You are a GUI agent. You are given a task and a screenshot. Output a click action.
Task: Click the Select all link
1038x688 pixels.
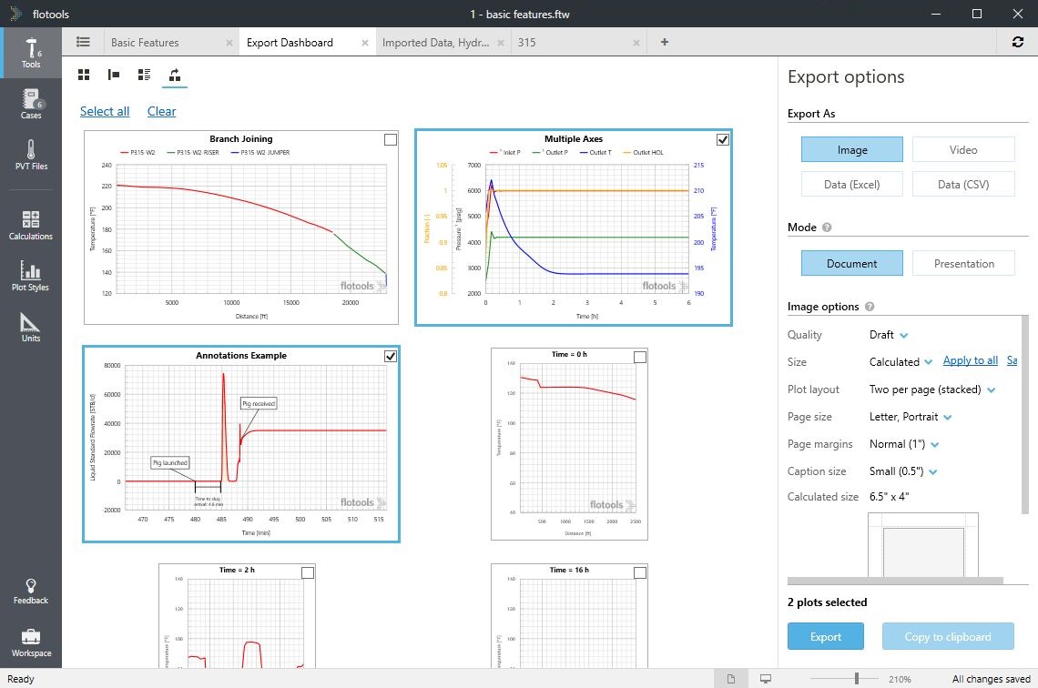pyautogui.click(x=105, y=111)
